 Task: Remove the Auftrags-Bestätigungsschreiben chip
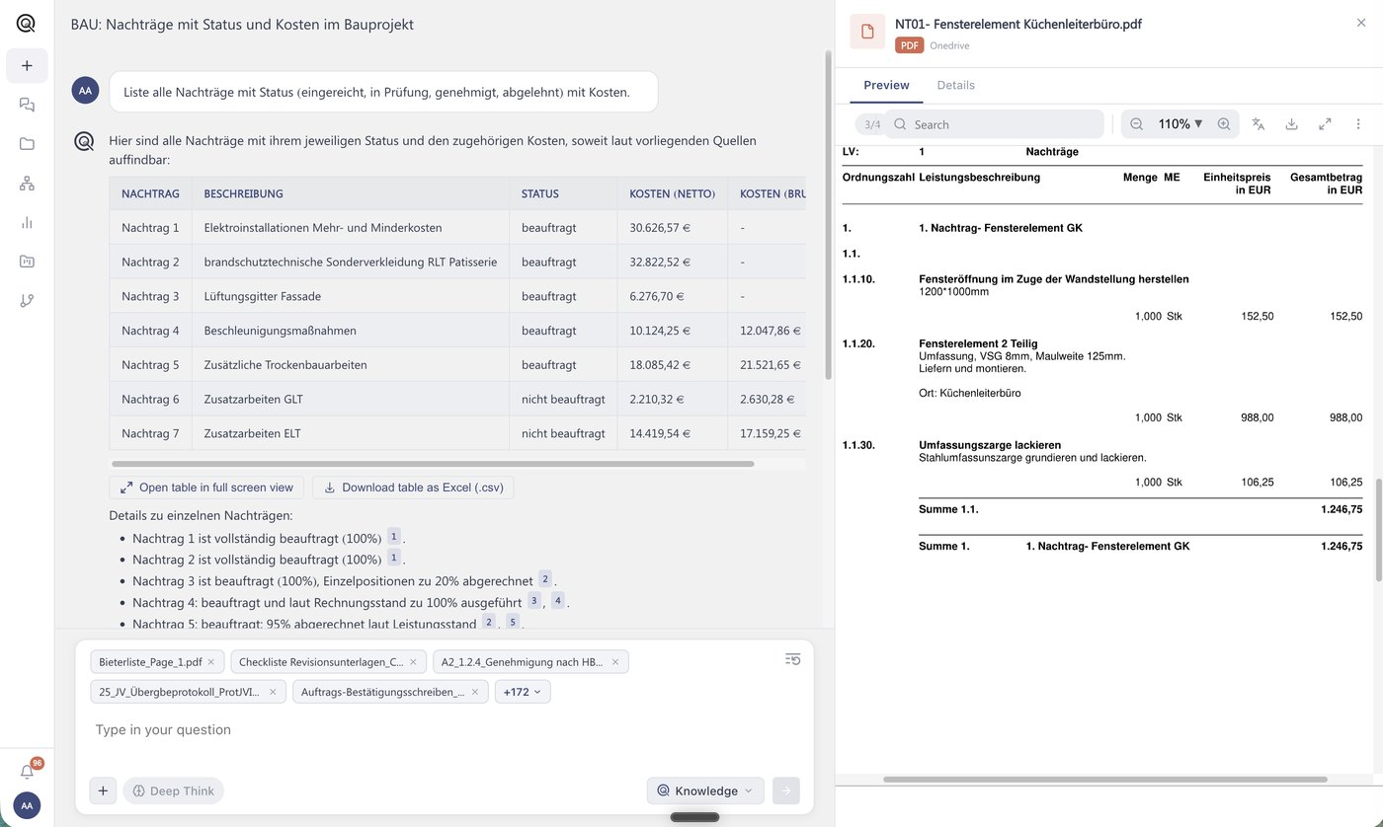tap(475, 692)
